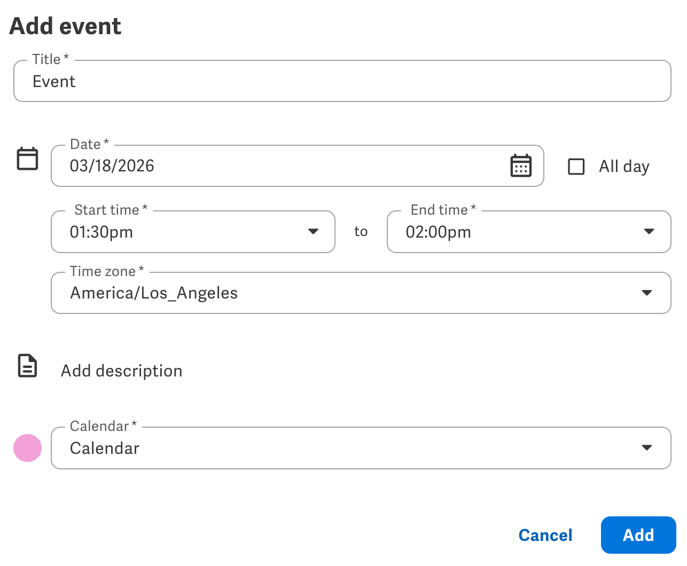Click the Add button
The width and height of the screenshot is (687, 566).
(638, 535)
